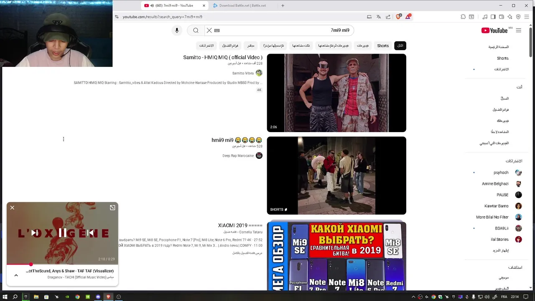
Task: Open the extensions puzzle icon
Action: [463, 17]
